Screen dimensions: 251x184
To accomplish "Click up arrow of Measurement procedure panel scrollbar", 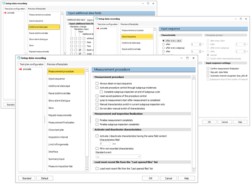I will tap(194, 77).
